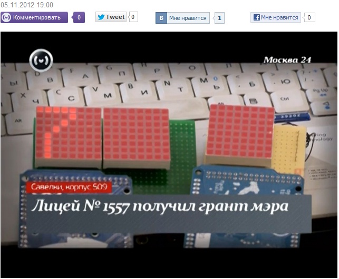
Task: Click the publication date 05.11.2012 19:00
Action: pyautogui.click(x=26, y=5)
